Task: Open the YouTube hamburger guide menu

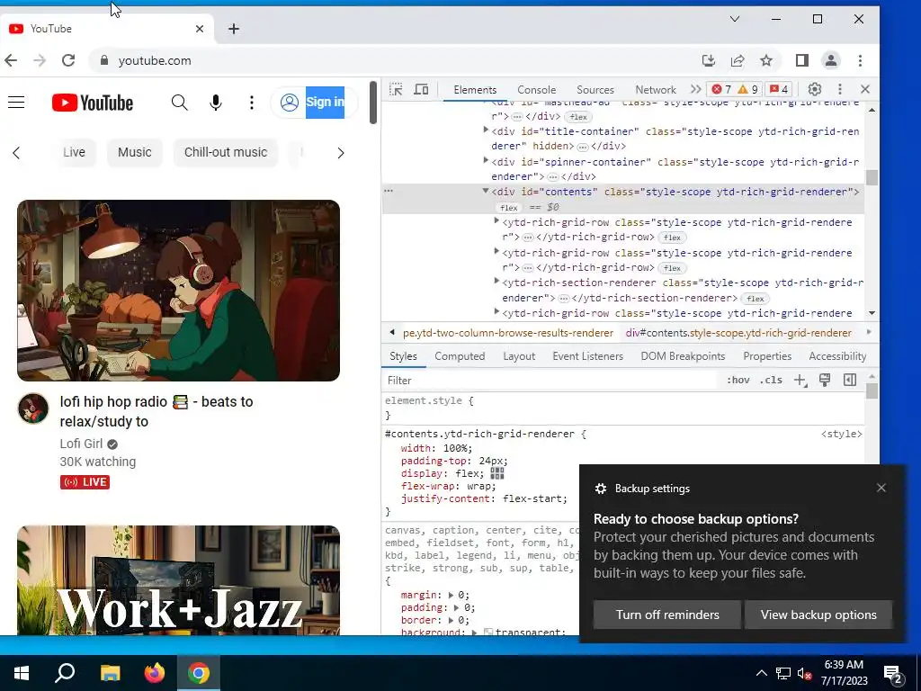Action: coord(16,103)
